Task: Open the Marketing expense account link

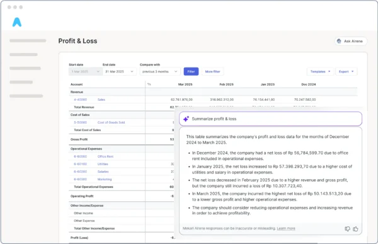Action: pyautogui.click(x=105, y=179)
